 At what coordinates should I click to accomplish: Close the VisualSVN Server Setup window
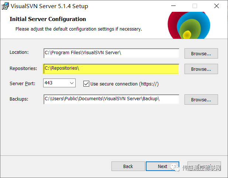point(216,6)
